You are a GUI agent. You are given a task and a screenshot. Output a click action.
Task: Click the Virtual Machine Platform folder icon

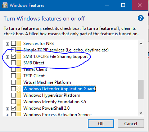pyautogui.click(x=19, y=82)
